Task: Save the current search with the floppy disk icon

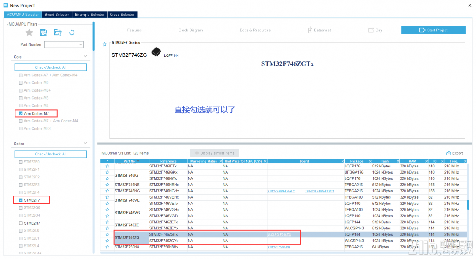Action: coord(43,33)
